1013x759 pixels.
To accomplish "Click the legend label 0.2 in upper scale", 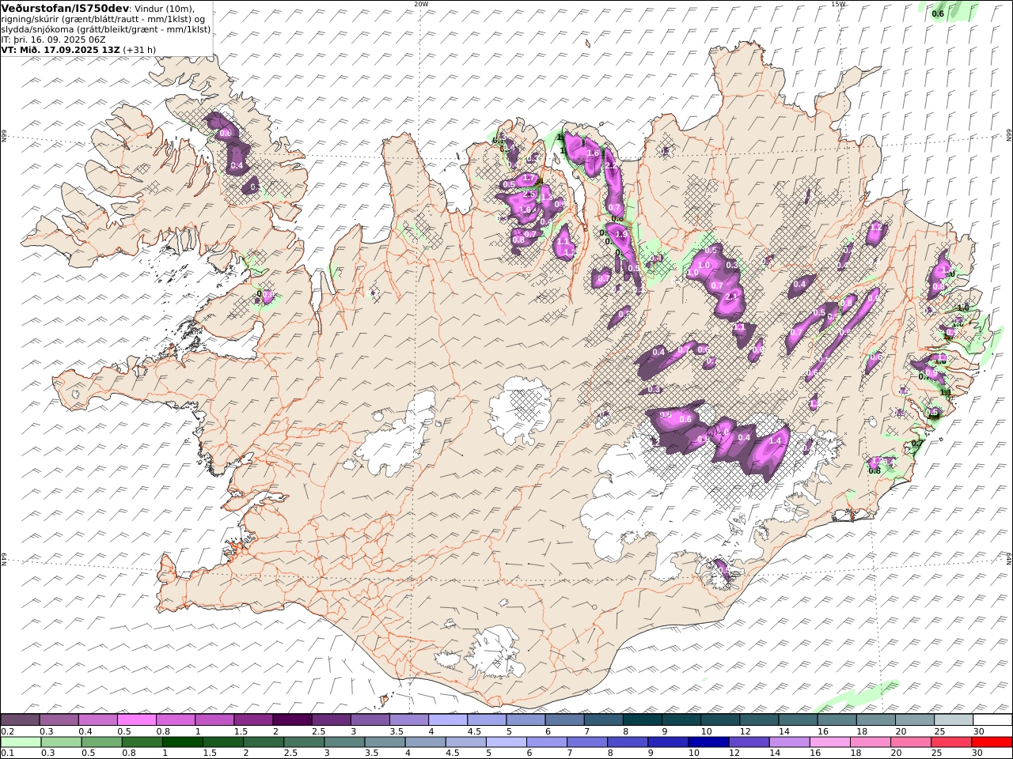I will pyautogui.click(x=6, y=731).
